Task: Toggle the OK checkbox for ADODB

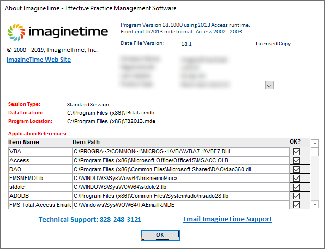Action: tap(296, 196)
